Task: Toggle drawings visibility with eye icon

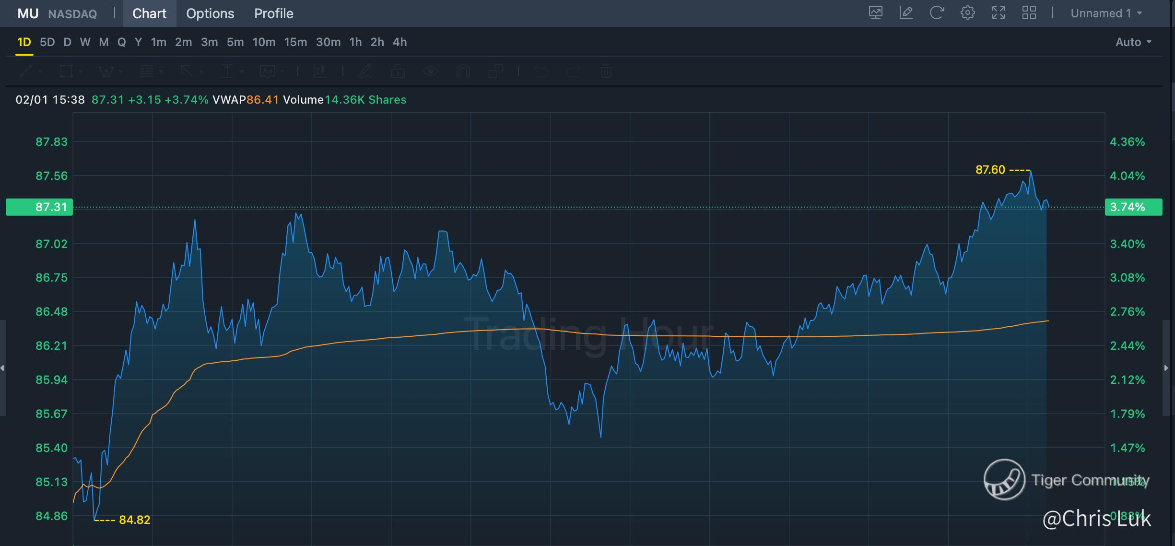Action: [430, 71]
